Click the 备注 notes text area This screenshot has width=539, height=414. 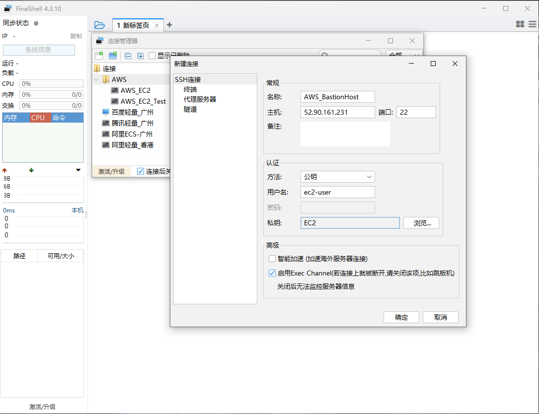coord(345,134)
